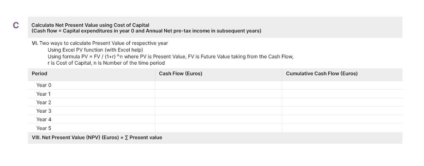The height and width of the screenshot is (166, 424).
Task: Select the Year 0 period label
Action: pyautogui.click(x=44, y=85)
